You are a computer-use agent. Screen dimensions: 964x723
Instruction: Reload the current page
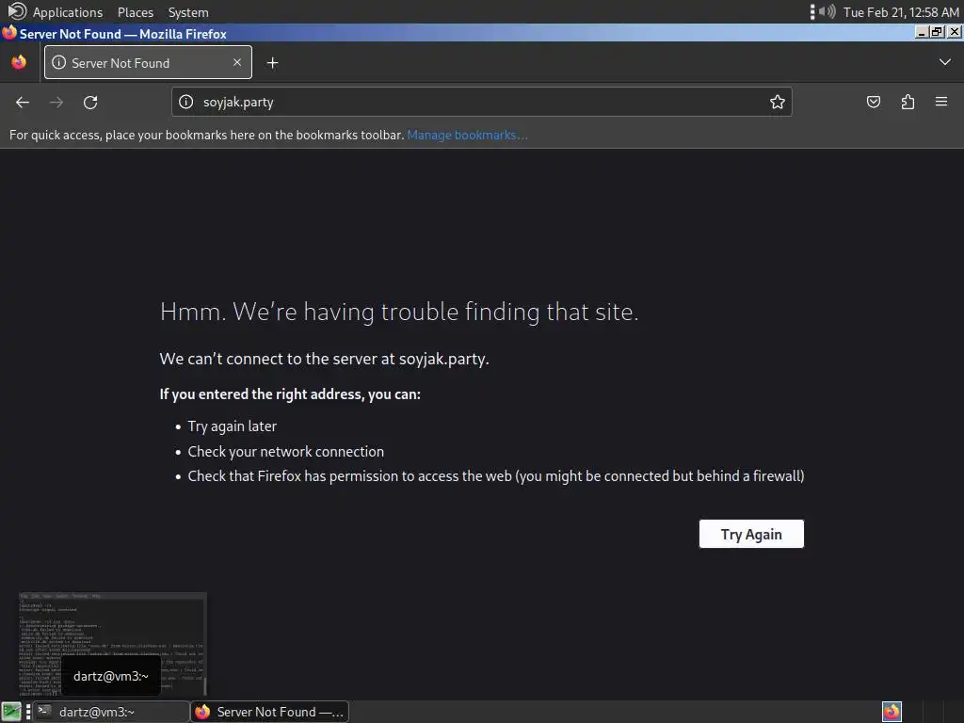tap(90, 102)
